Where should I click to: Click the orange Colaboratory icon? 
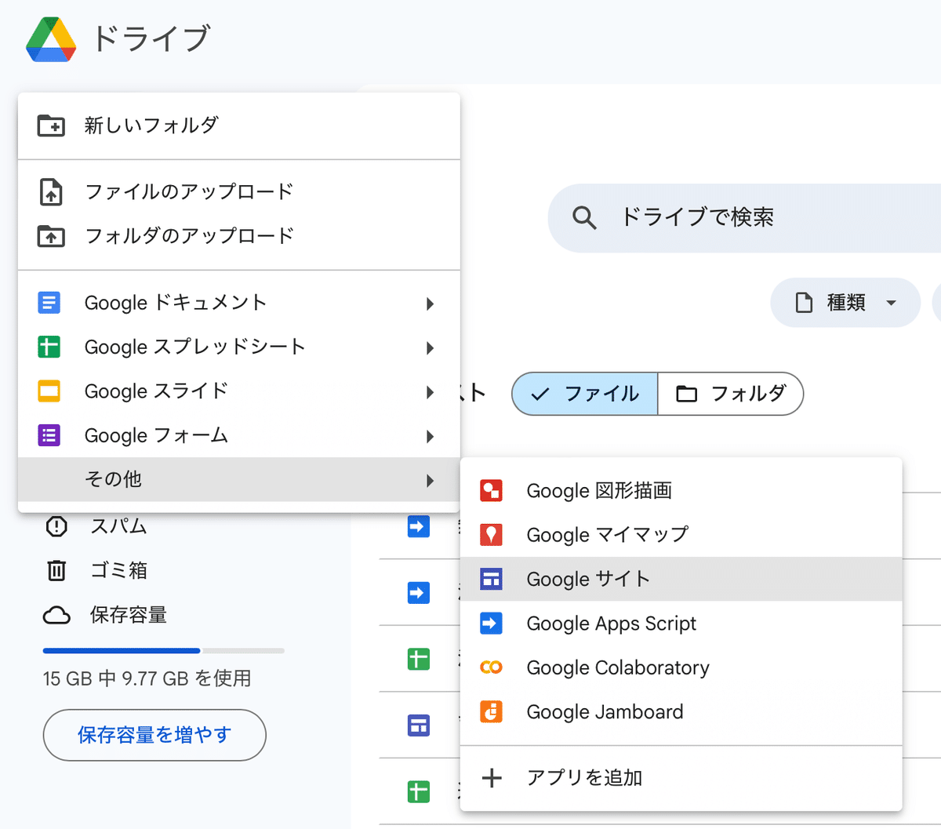491,667
